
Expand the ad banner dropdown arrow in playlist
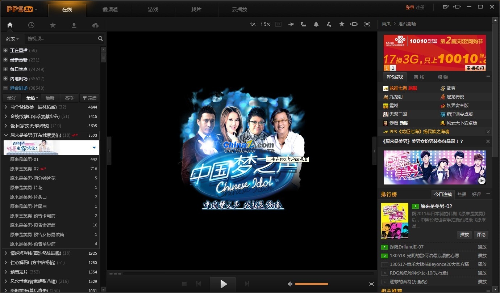(94, 148)
